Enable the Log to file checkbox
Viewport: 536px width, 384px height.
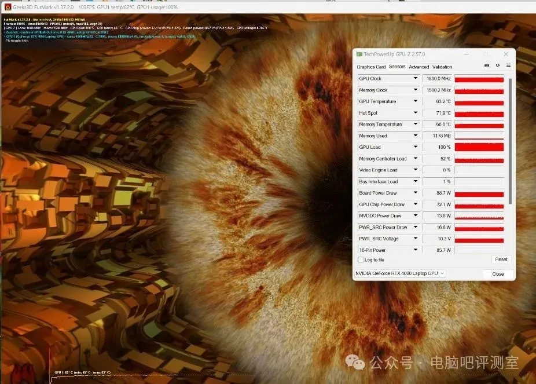pyautogui.click(x=361, y=260)
